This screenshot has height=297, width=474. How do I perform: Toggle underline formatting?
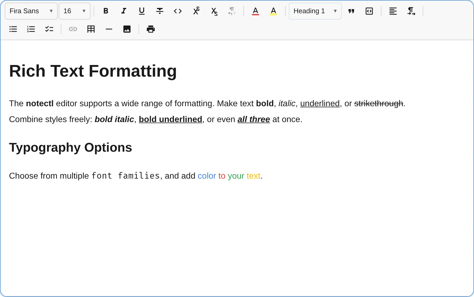point(142,11)
